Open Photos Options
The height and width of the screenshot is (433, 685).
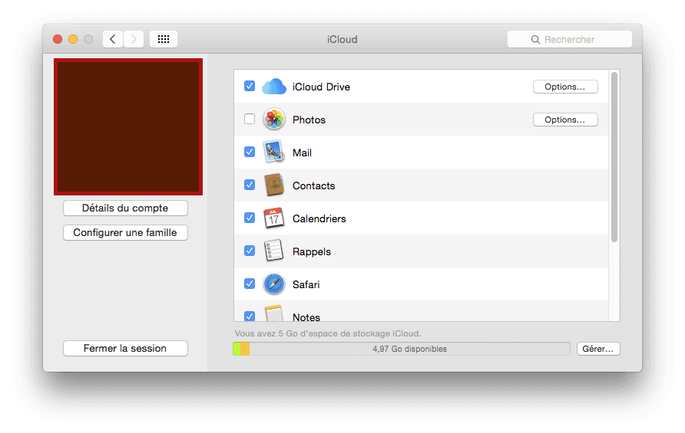565,120
